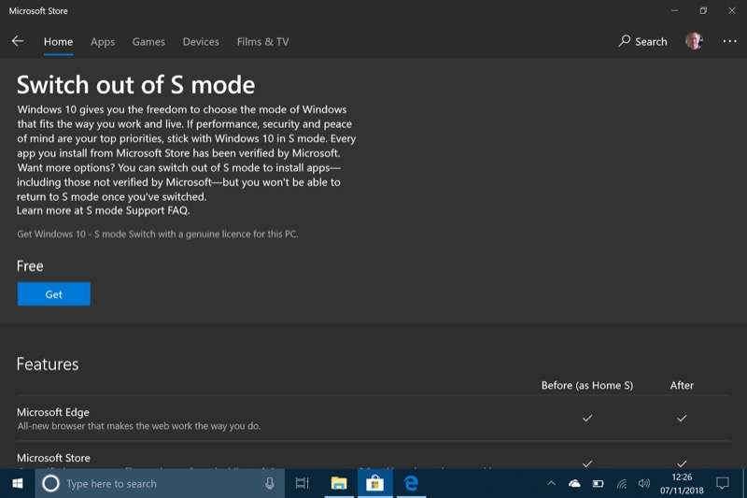
Task: Switch to the Games tab
Action: pyautogui.click(x=148, y=41)
